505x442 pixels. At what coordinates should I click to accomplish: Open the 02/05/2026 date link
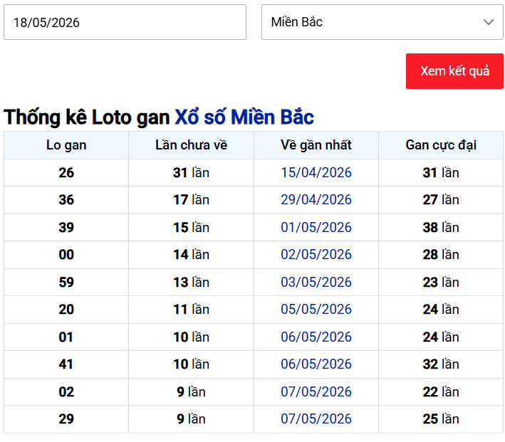point(316,254)
